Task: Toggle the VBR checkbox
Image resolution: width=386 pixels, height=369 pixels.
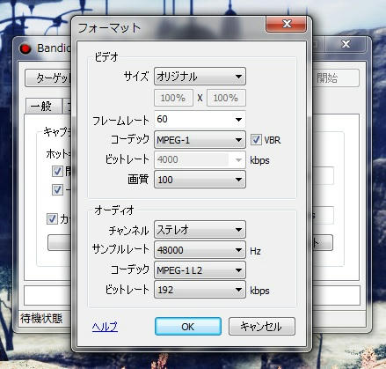Action: 256,140
